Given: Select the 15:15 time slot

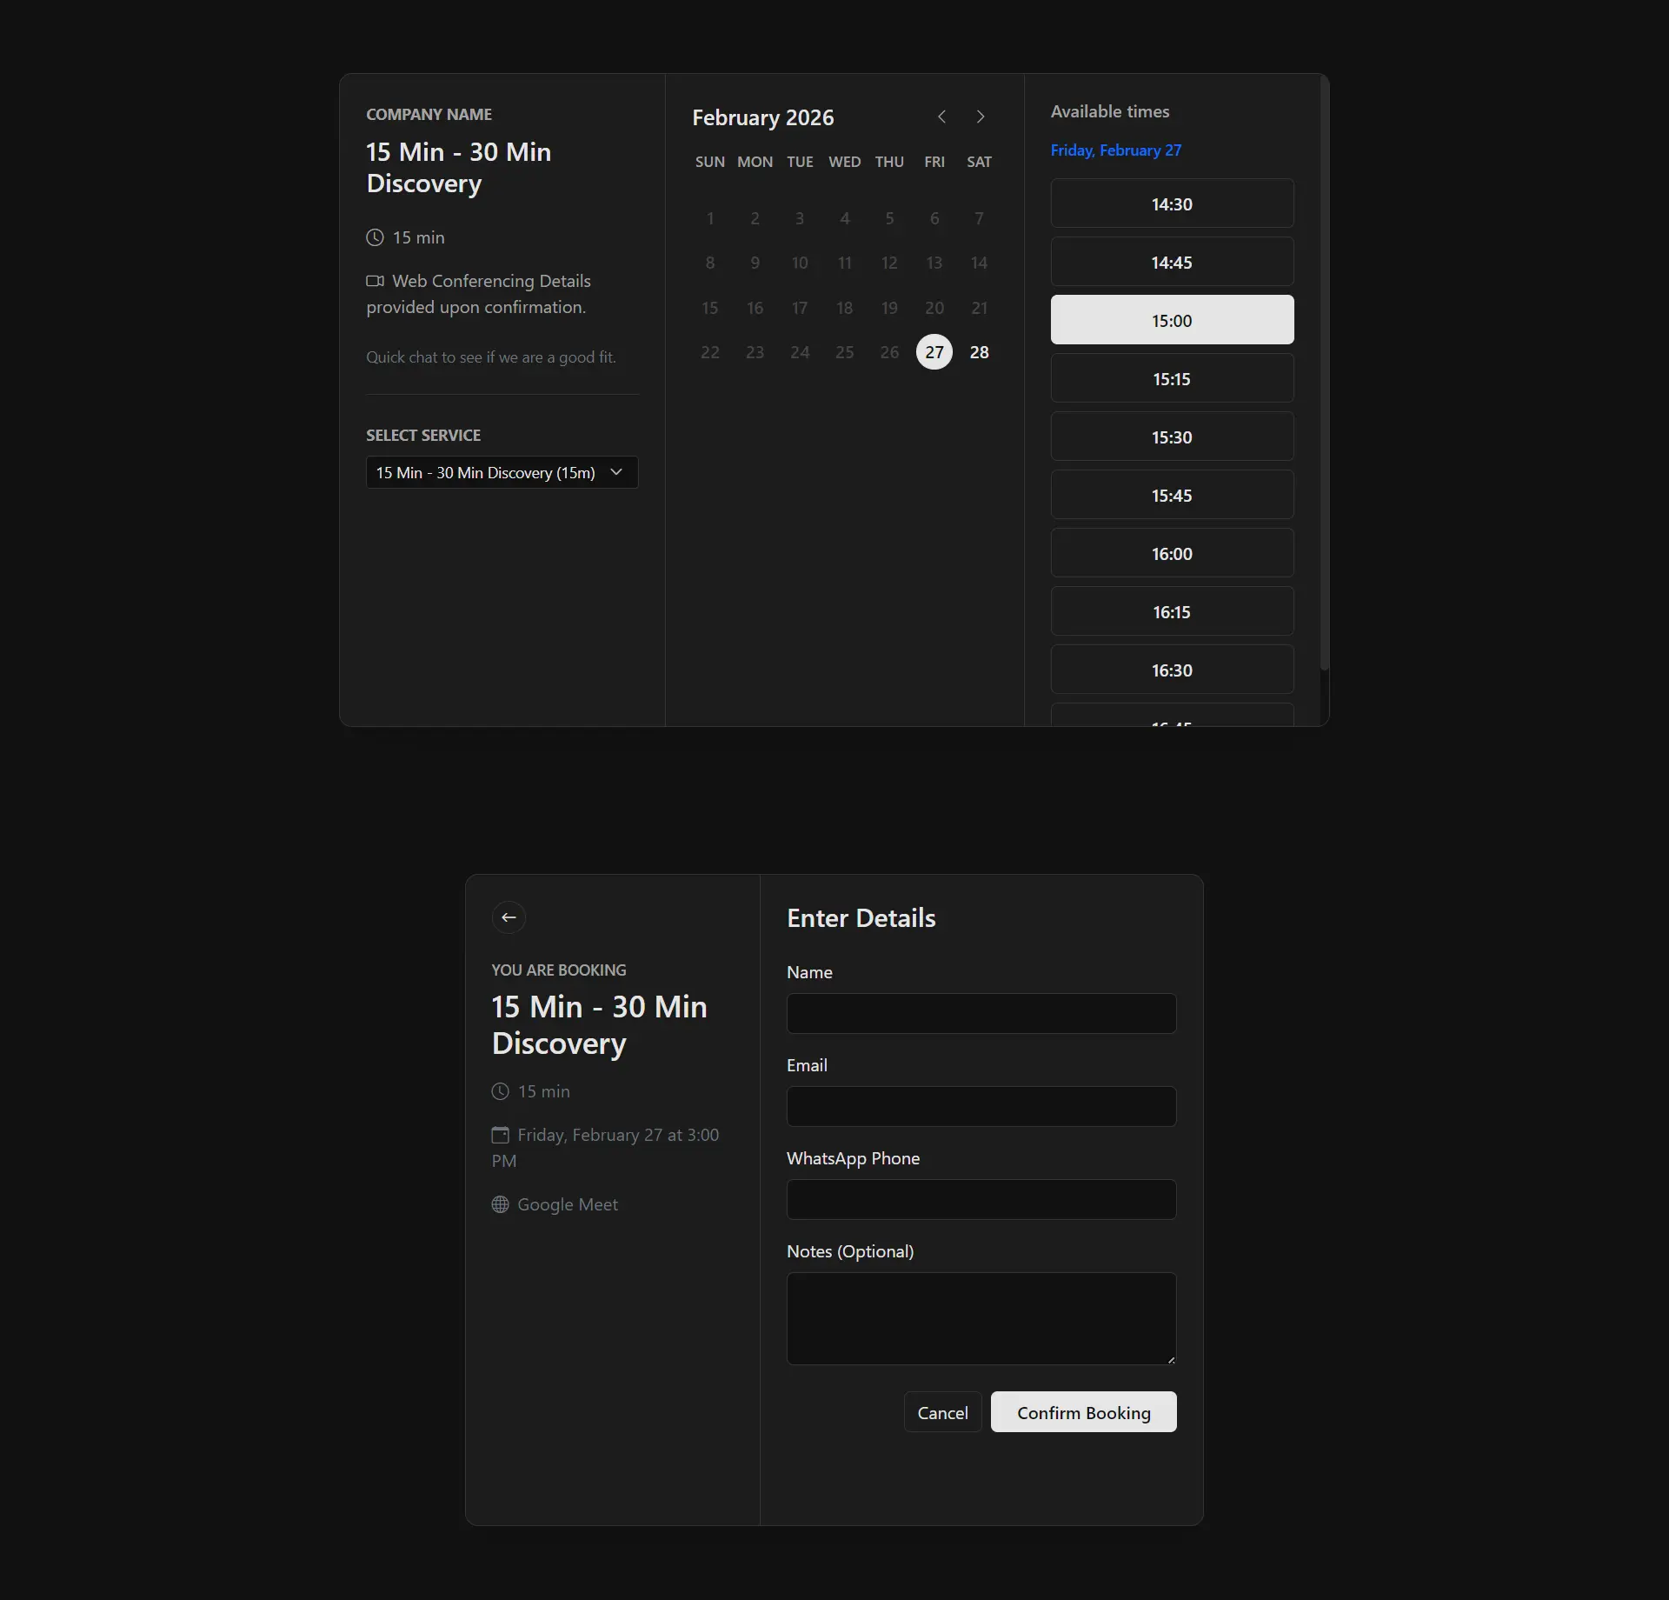Looking at the screenshot, I should click(1172, 378).
